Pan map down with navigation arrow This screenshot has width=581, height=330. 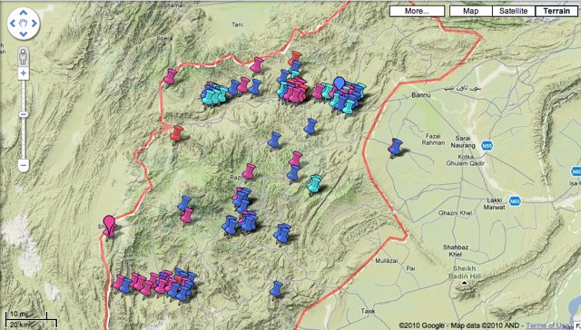click(x=24, y=34)
